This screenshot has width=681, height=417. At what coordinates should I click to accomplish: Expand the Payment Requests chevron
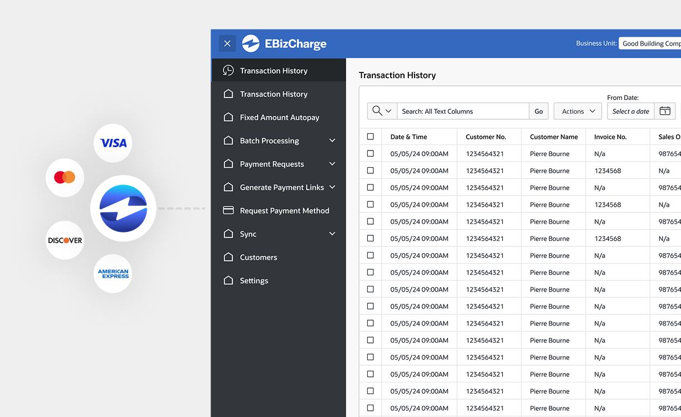(332, 164)
